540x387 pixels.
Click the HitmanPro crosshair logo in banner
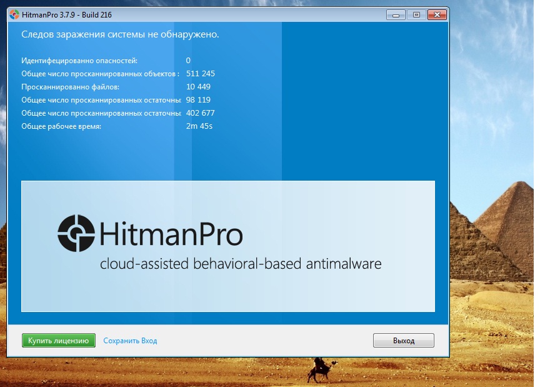tap(76, 233)
